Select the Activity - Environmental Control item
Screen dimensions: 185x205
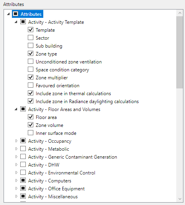click(x=62, y=173)
